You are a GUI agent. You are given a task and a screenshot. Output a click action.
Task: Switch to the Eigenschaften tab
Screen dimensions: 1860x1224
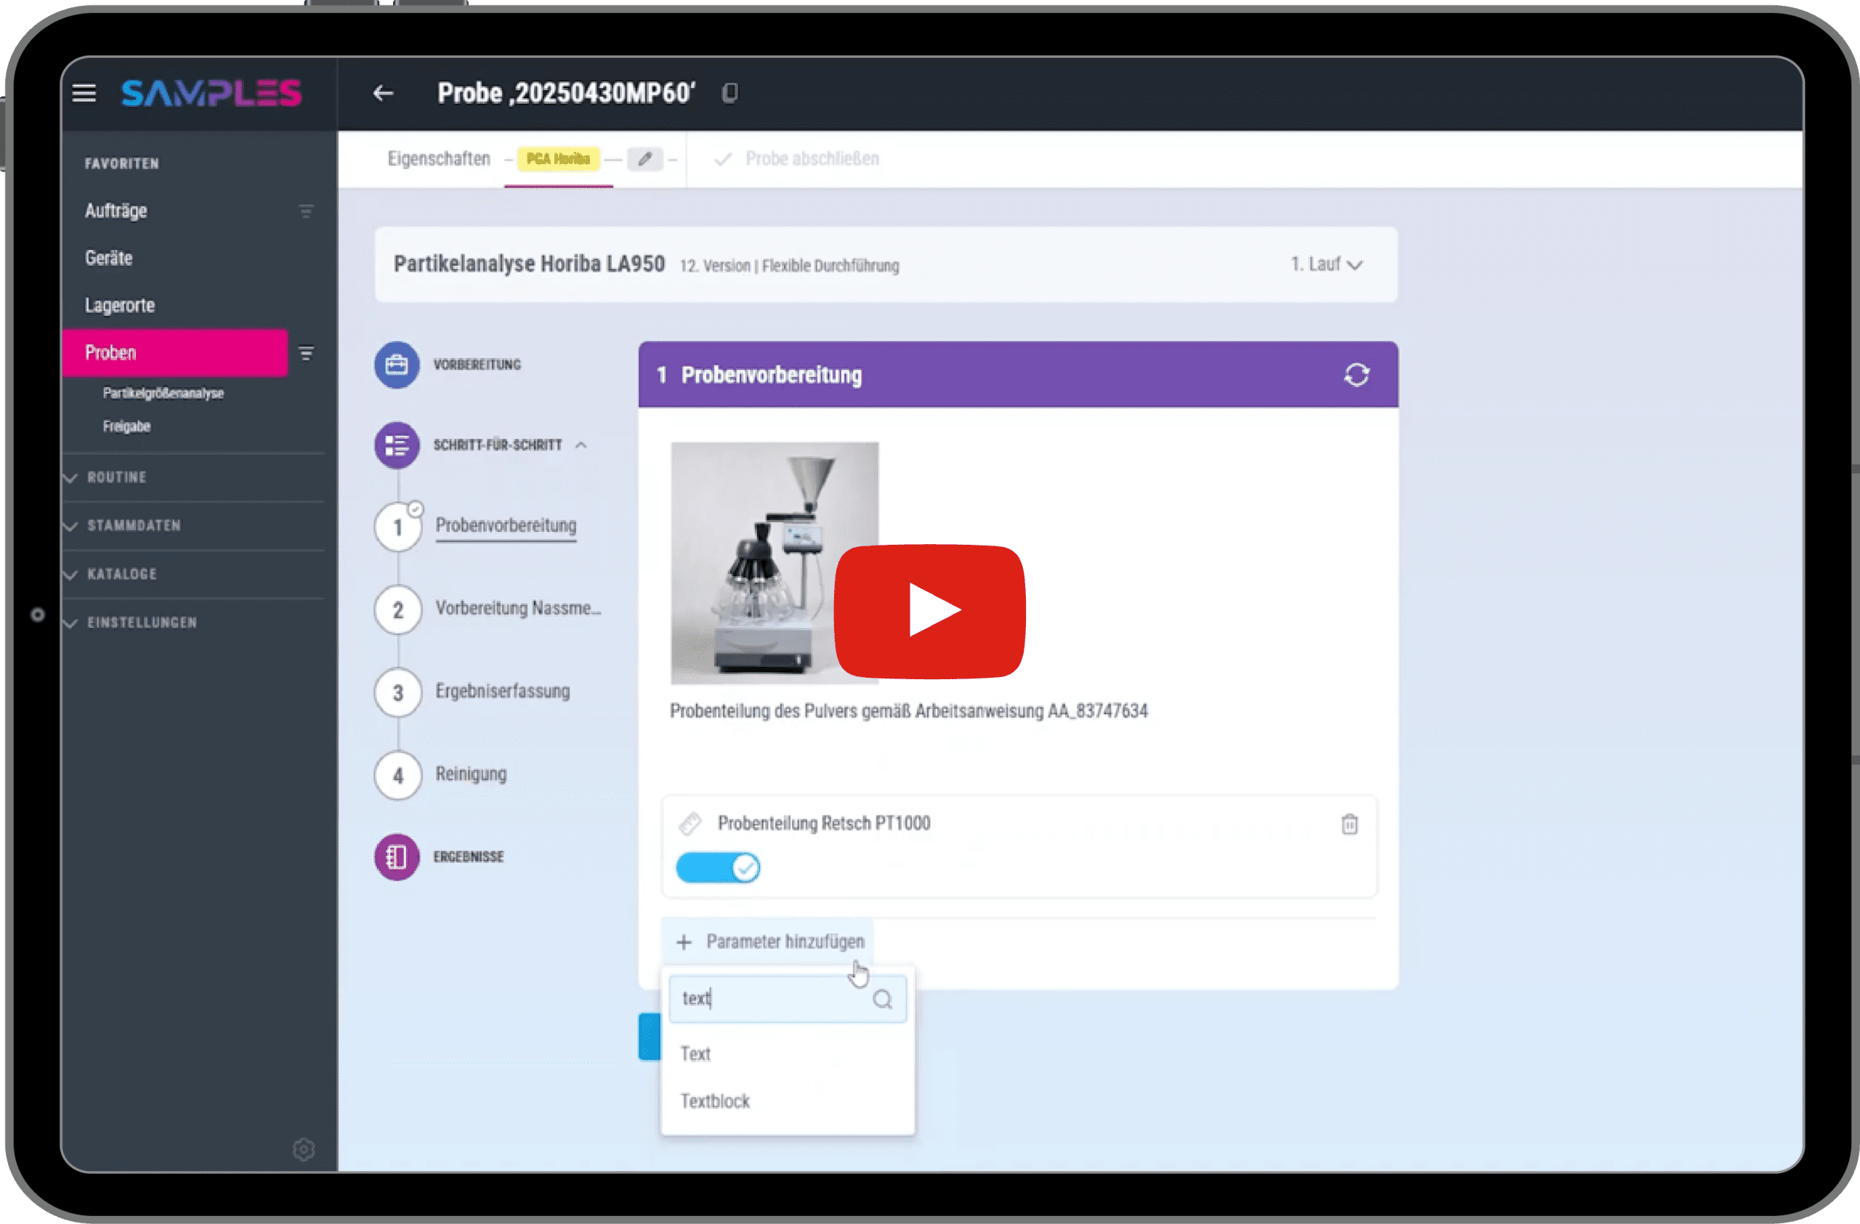tap(438, 159)
